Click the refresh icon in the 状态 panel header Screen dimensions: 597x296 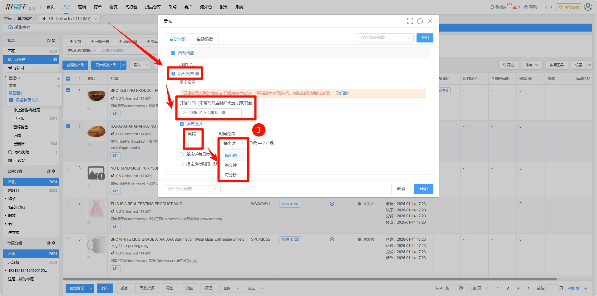pyautogui.click(x=54, y=40)
